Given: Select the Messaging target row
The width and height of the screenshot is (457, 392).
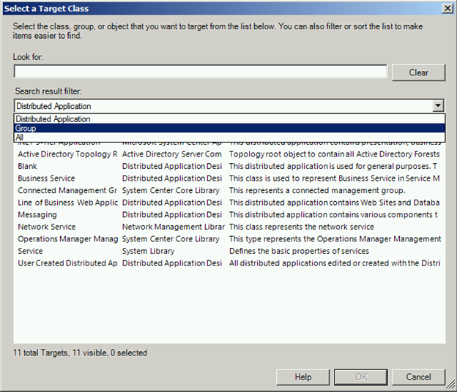Looking at the screenshot, I should click(x=229, y=214).
